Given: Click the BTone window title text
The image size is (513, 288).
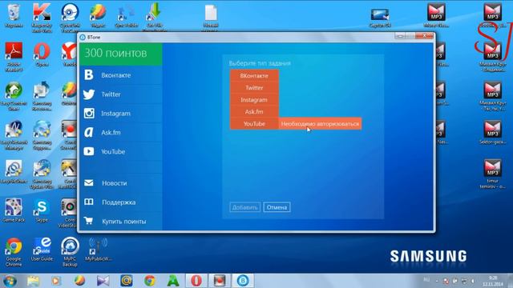Looking at the screenshot, I should point(94,38).
